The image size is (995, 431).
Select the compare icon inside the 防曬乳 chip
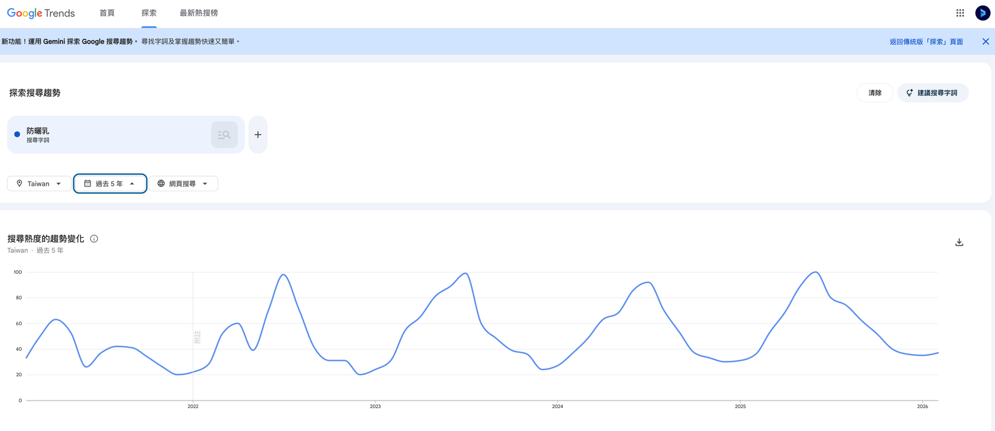coord(224,134)
